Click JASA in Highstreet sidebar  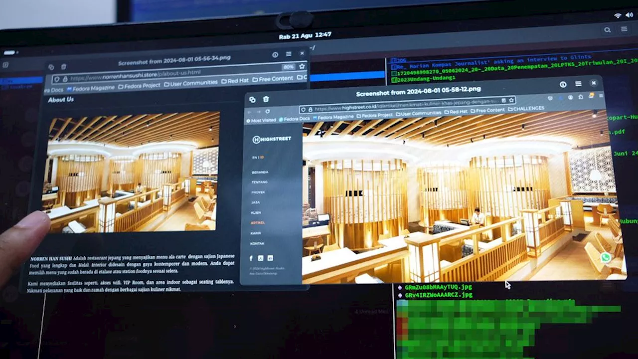[256, 202]
